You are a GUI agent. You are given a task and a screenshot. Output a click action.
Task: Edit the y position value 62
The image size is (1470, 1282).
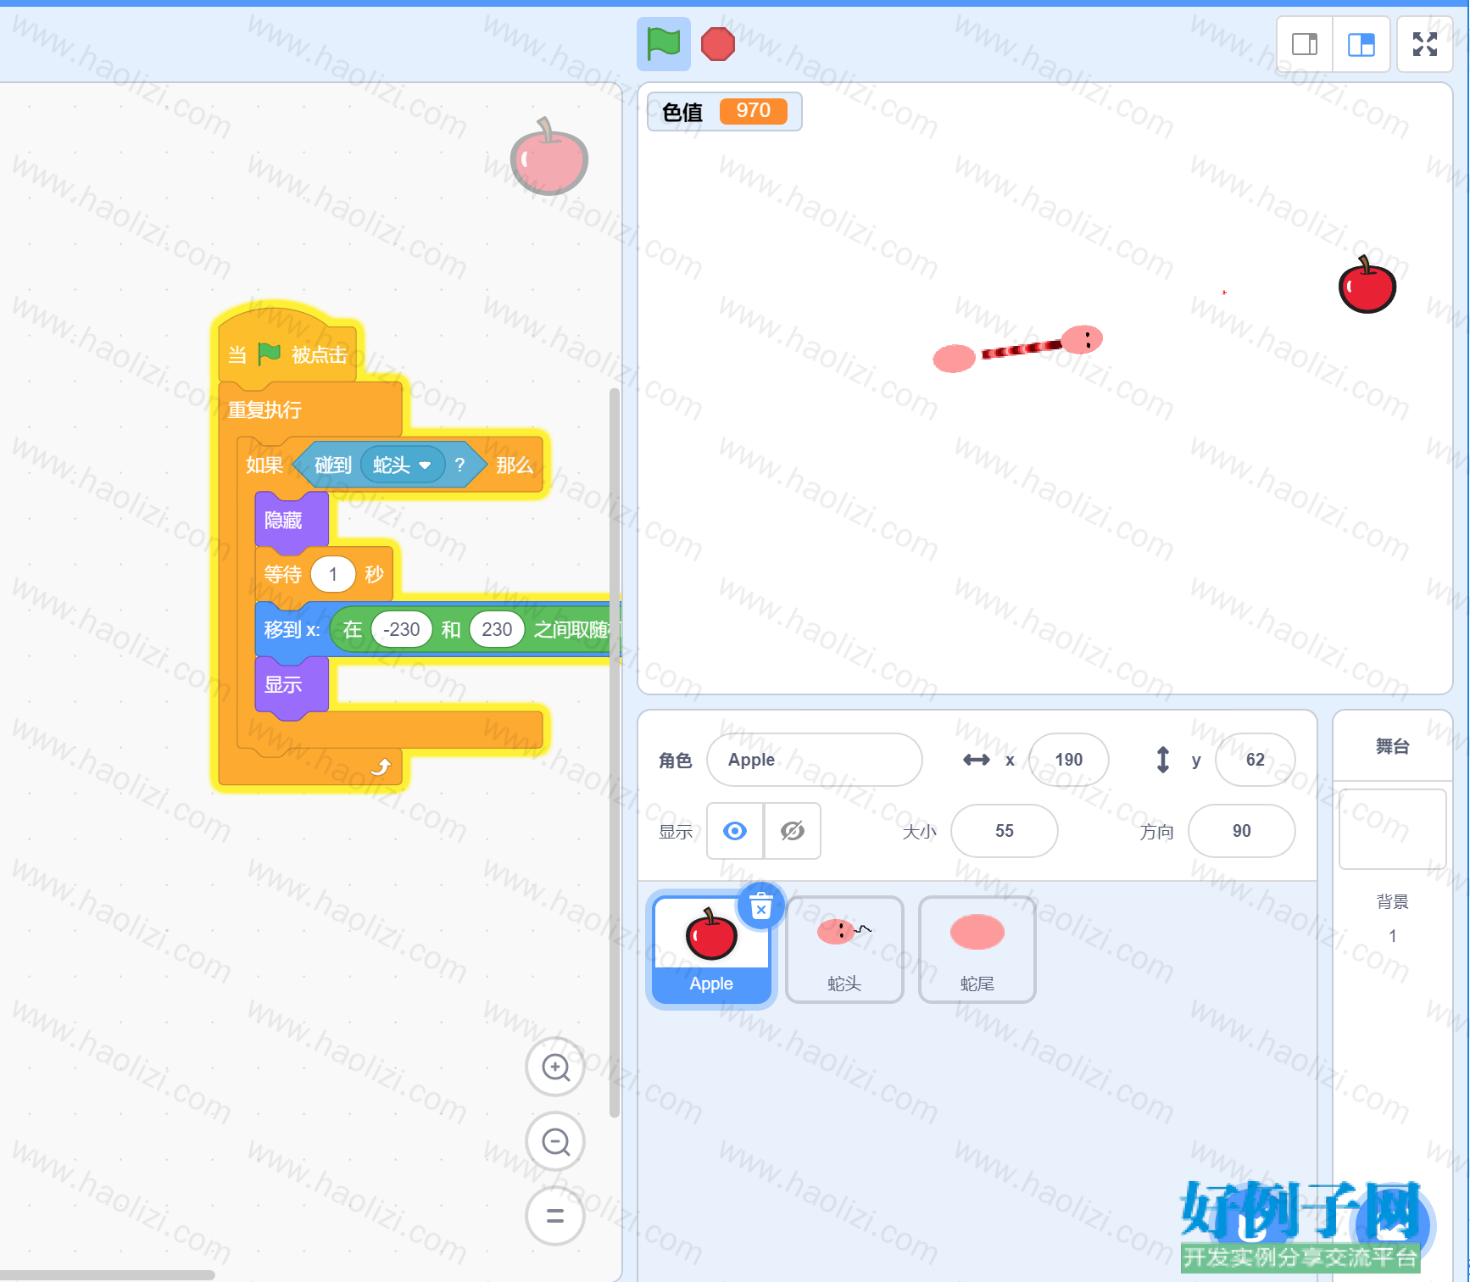[x=1255, y=760]
